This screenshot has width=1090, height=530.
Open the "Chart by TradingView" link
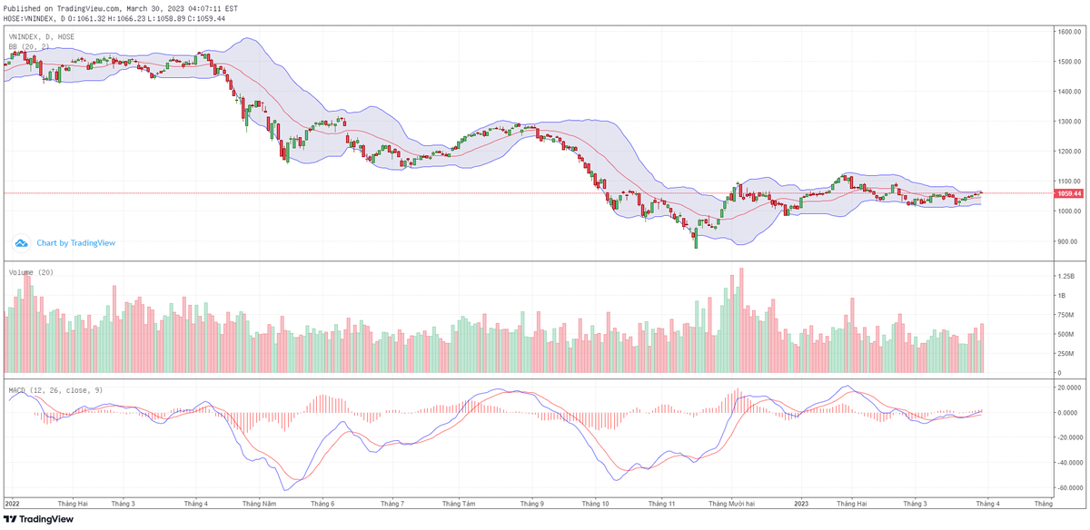click(x=75, y=243)
